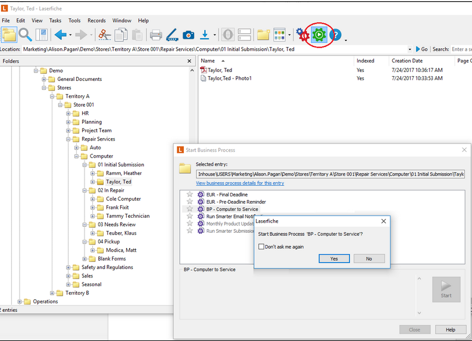472x341 pixels.
Task: Open the Tasks menu
Action: coord(55,20)
